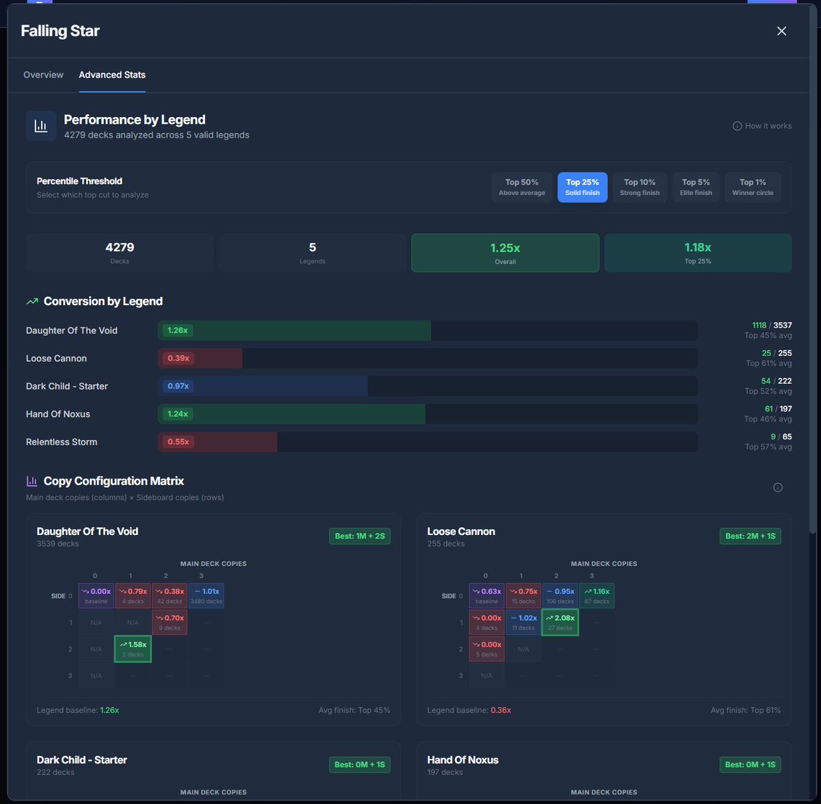Click the Relentless Storm legend label
821x804 pixels.
pyautogui.click(x=62, y=442)
